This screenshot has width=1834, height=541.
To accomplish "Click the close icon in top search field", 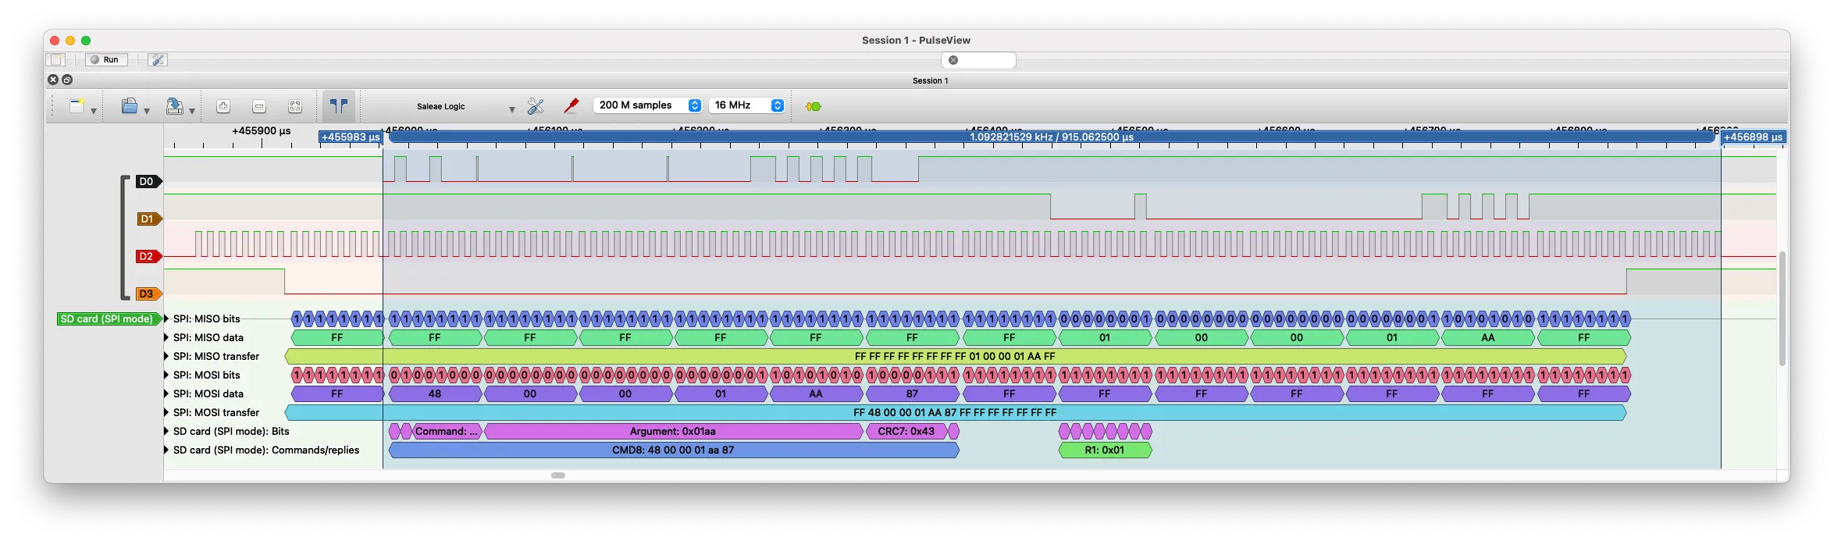I will click(953, 59).
